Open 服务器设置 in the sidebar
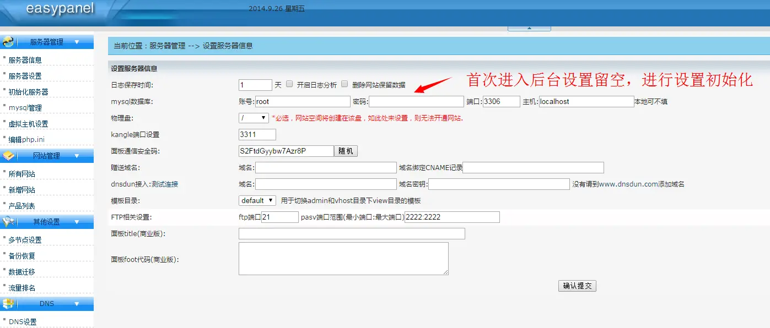 coord(25,76)
